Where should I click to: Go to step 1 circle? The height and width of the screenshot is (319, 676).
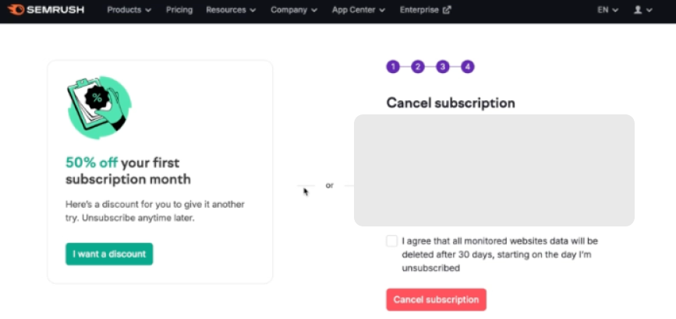[x=393, y=67]
